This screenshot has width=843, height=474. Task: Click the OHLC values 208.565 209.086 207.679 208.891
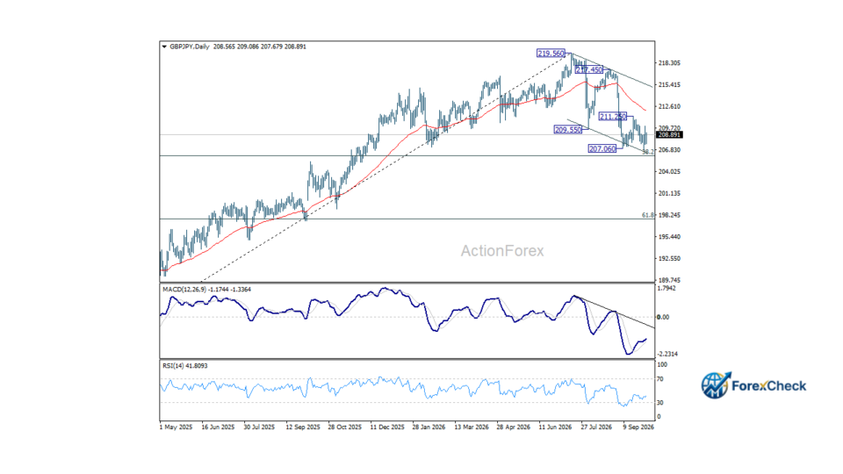[260, 47]
